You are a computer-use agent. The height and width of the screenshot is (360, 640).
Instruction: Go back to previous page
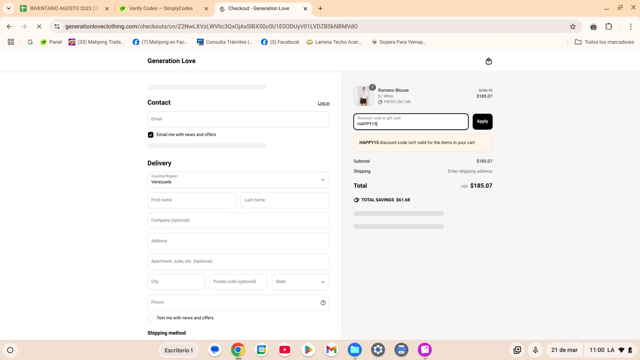9,26
